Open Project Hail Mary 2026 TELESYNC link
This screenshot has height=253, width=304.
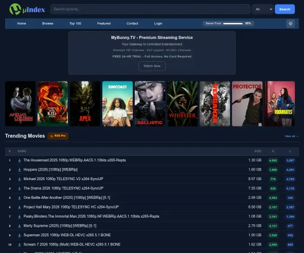click(x=71, y=207)
